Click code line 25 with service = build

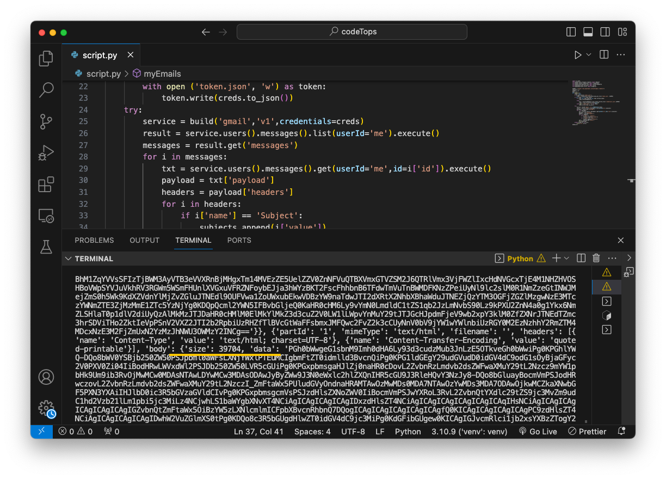[x=253, y=121]
